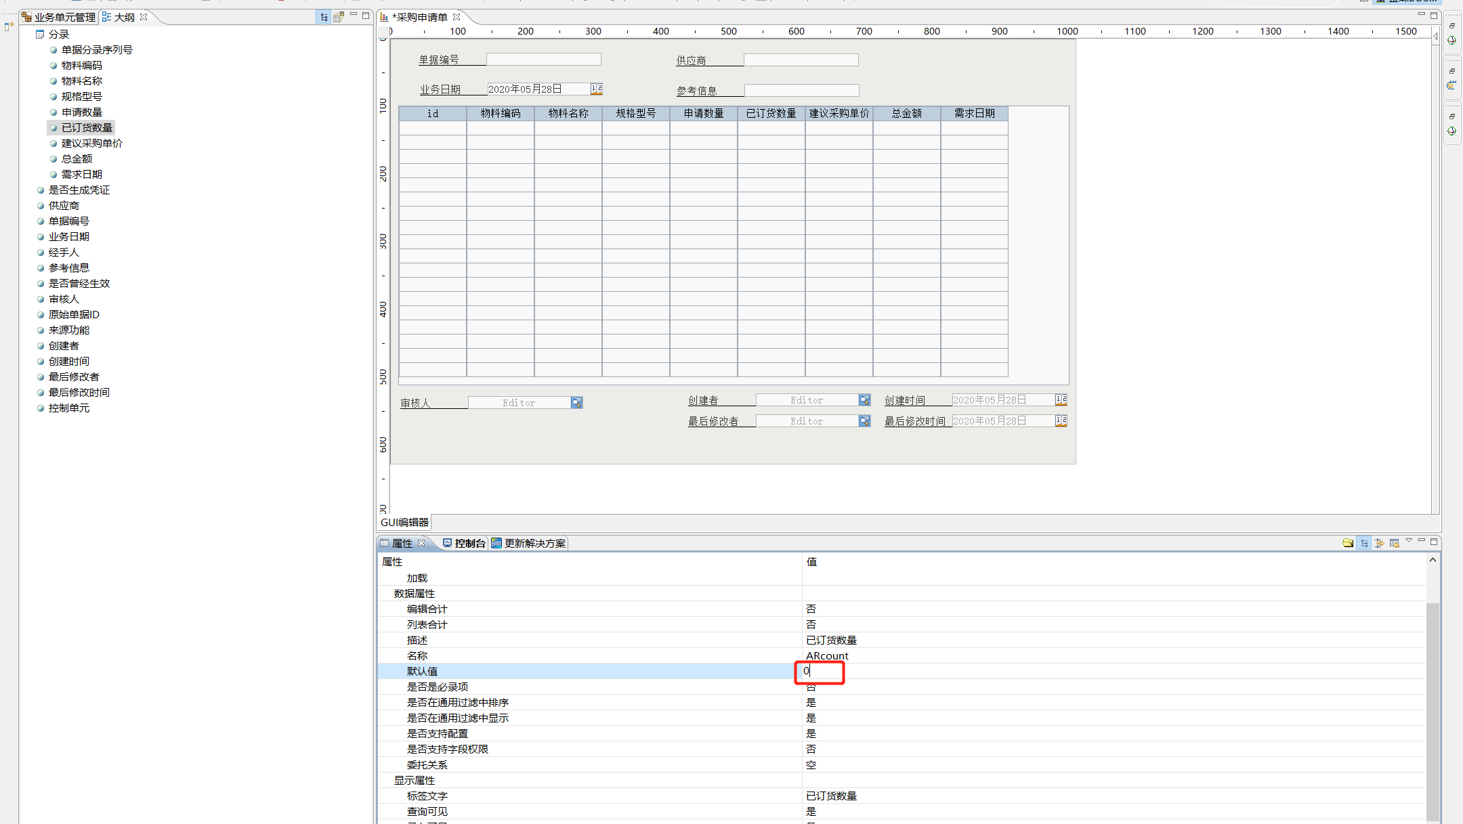Open calendar picker next to 业务日期 field
The height and width of the screenshot is (824, 1463).
(x=596, y=89)
